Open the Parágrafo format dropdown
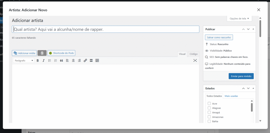The height and width of the screenshot is (133, 270). (x=24, y=61)
